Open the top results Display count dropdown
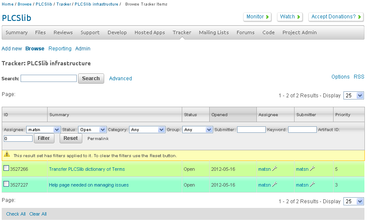The image size is (367, 222). click(353, 96)
